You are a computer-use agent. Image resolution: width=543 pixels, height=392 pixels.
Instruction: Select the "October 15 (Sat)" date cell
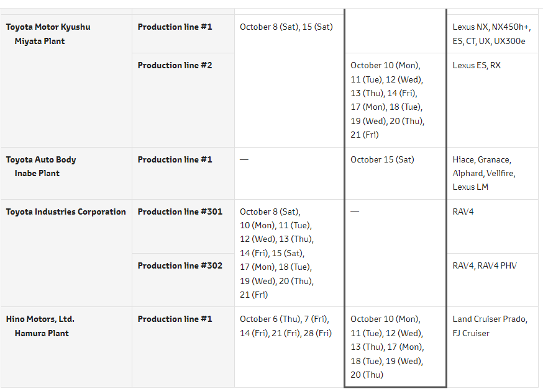coord(382,159)
